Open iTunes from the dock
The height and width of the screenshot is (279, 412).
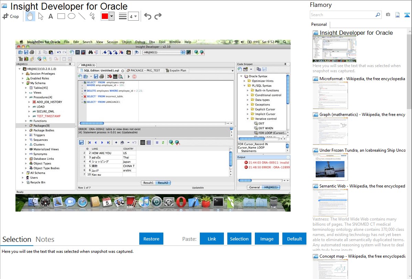click(144, 202)
